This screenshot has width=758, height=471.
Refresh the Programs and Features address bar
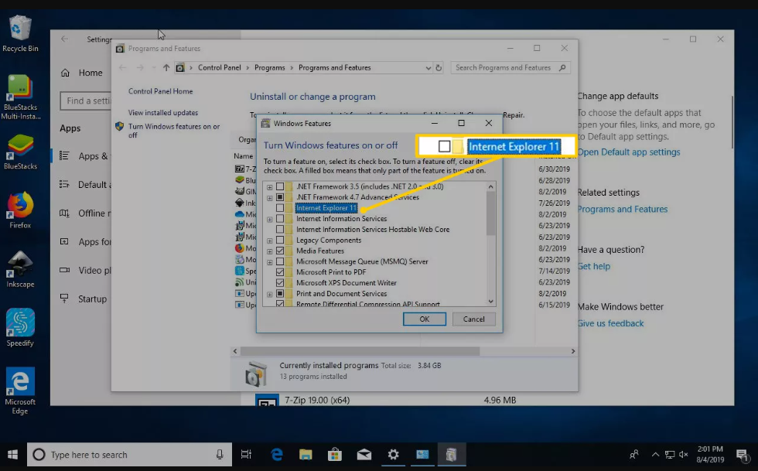(439, 68)
